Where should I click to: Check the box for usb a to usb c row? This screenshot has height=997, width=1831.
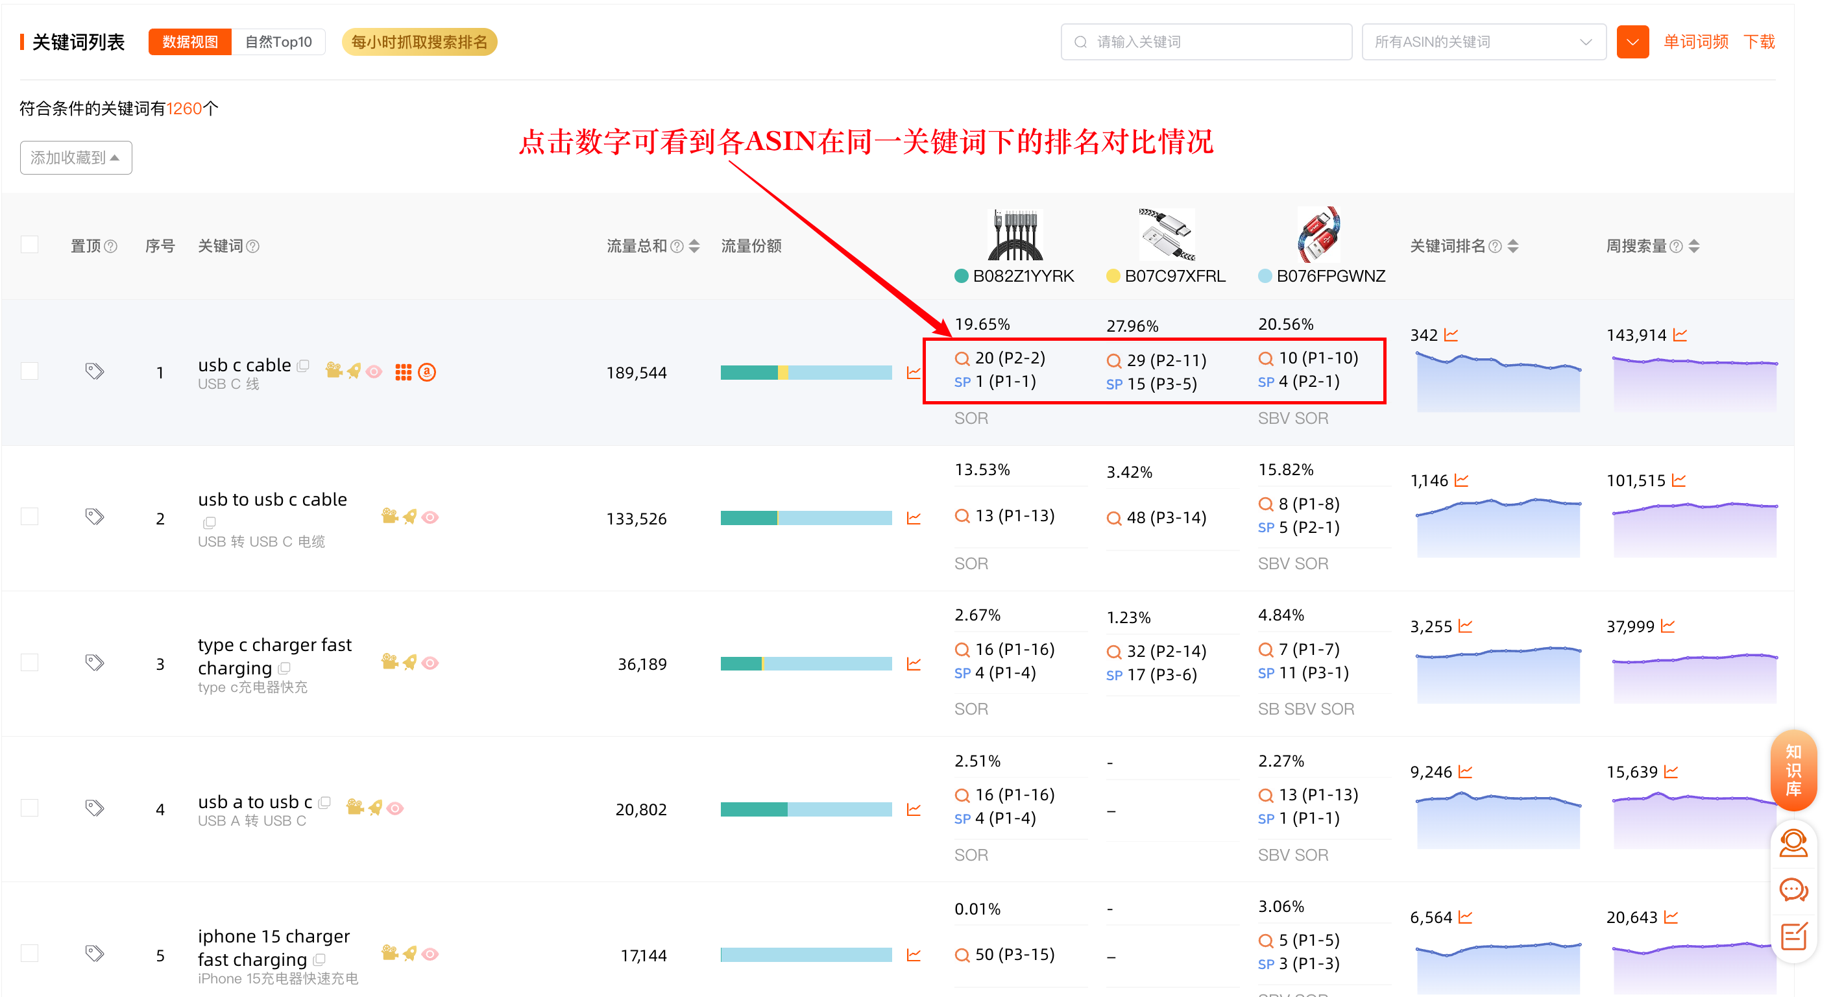(30, 808)
